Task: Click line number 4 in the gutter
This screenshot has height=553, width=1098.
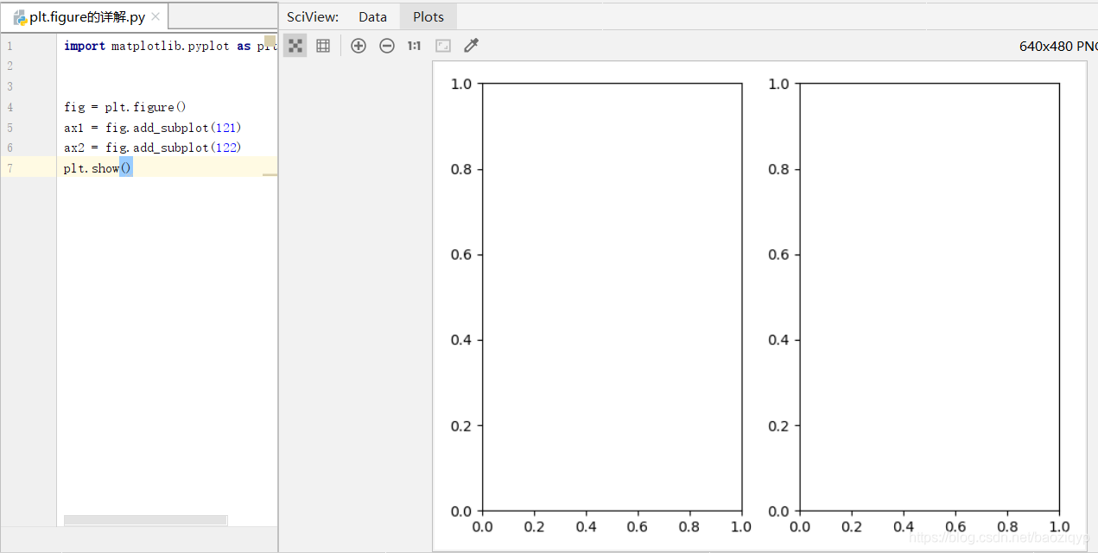Action: coord(10,107)
